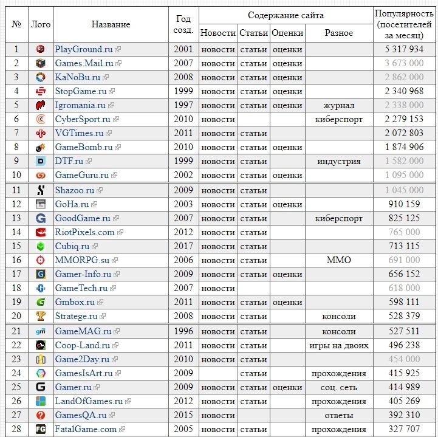Visit the GoodGame.ru link
Screen dimensions: 438x437
(83, 218)
